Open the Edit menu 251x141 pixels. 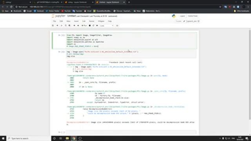(x=61, y=21)
